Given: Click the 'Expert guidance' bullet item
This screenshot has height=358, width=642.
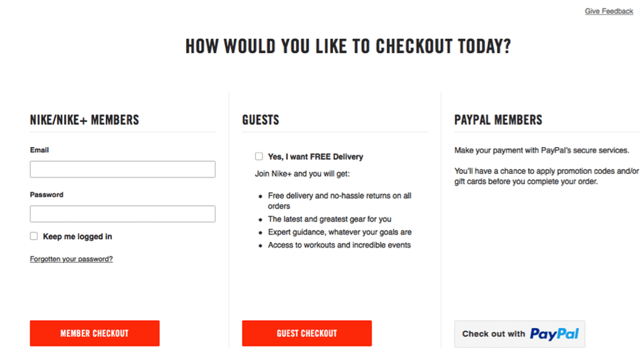Looking at the screenshot, I should (x=339, y=232).
